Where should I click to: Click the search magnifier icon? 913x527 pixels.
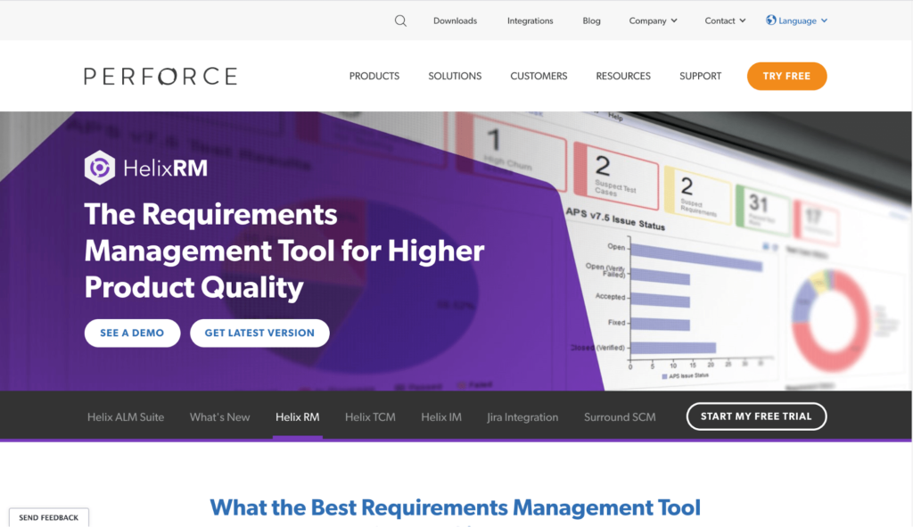pos(400,21)
